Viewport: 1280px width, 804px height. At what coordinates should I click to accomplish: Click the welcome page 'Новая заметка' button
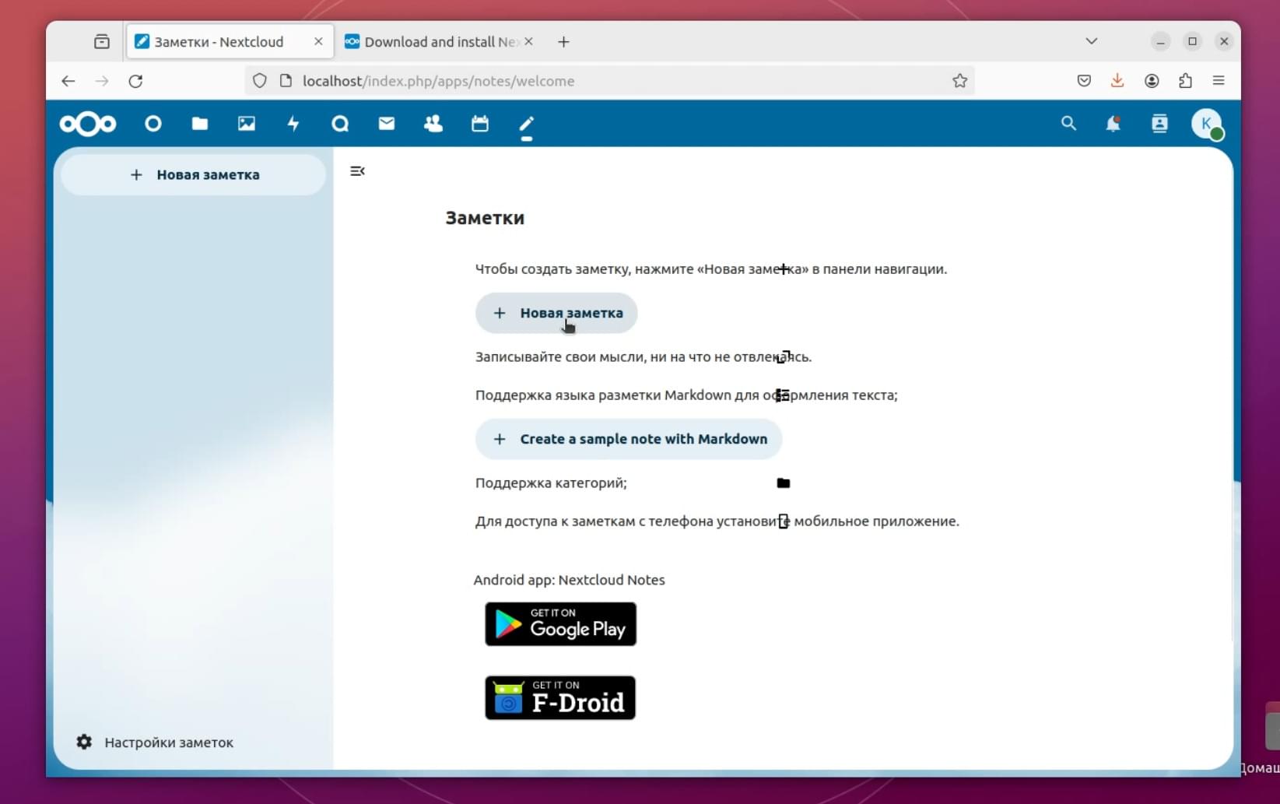click(556, 313)
